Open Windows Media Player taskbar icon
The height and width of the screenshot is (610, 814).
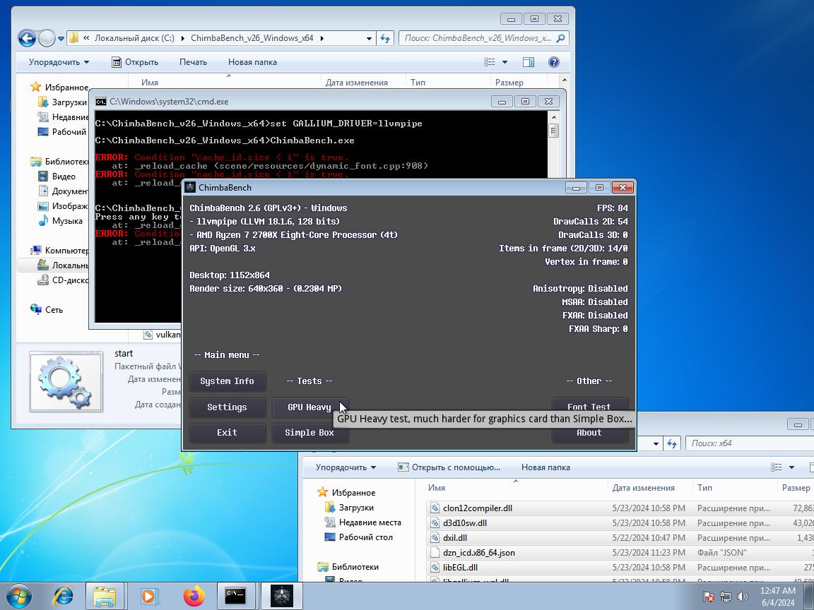click(x=149, y=596)
